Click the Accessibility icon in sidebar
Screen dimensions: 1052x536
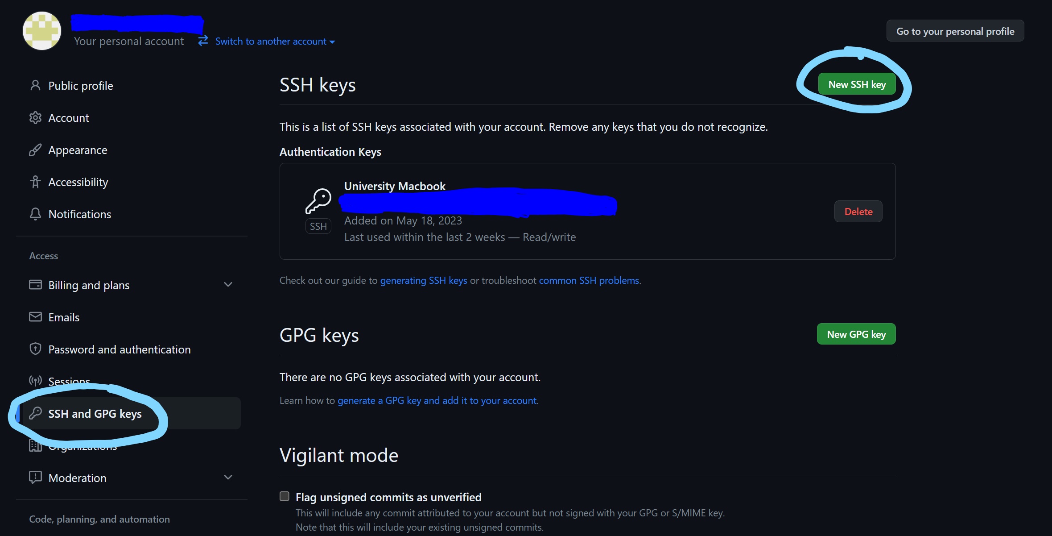tap(35, 182)
